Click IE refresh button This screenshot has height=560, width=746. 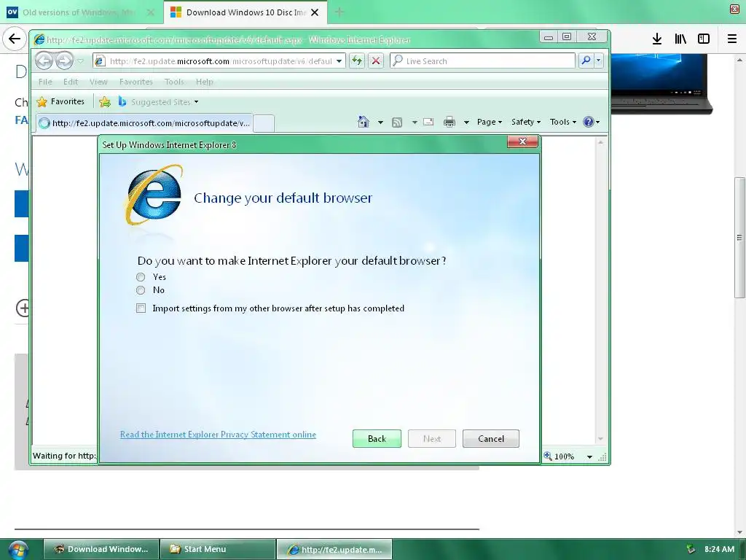(x=357, y=61)
